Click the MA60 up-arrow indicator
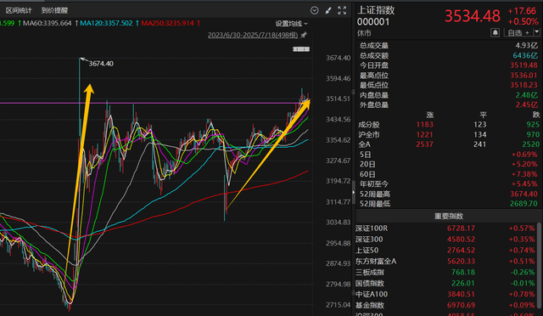This screenshot has width=543, height=316. point(77,23)
